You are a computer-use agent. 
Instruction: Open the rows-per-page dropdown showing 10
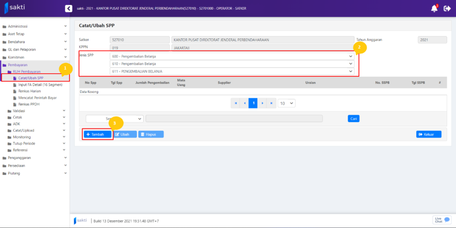point(287,103)
